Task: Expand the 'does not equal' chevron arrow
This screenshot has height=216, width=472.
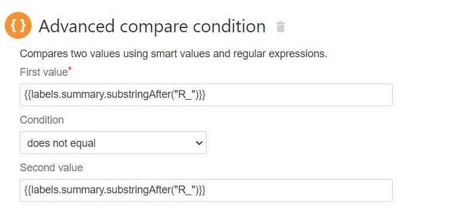Action: [x=199, y=143]
